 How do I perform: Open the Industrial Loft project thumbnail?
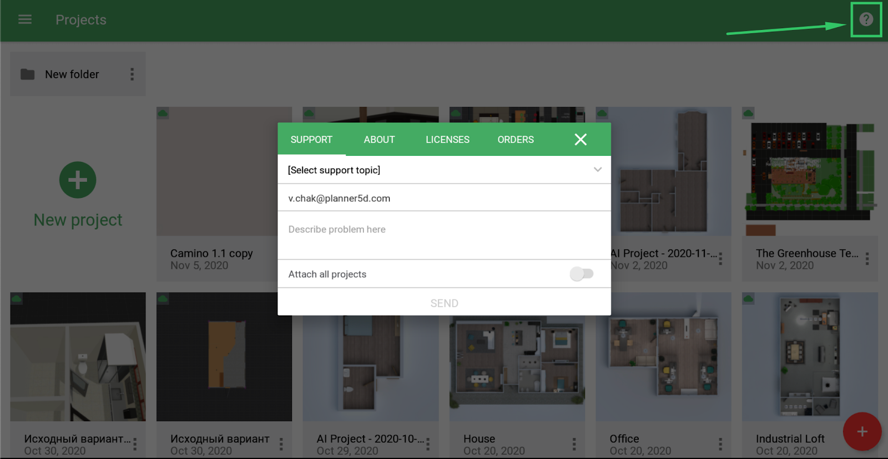pos(810,357)
